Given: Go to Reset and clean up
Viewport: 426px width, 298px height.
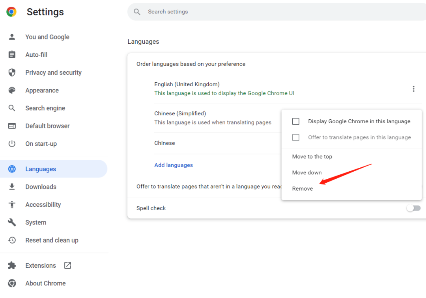Looking at the screenshot, I should [52, 240].
